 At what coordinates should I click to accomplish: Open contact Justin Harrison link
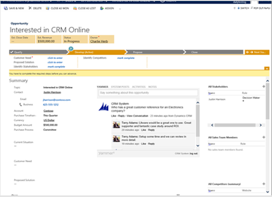(52, 92)
